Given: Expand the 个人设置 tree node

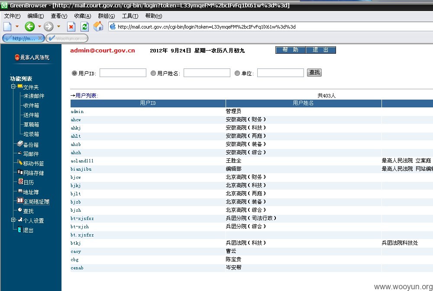Looking at the screenshot, I should pos(13,220).
